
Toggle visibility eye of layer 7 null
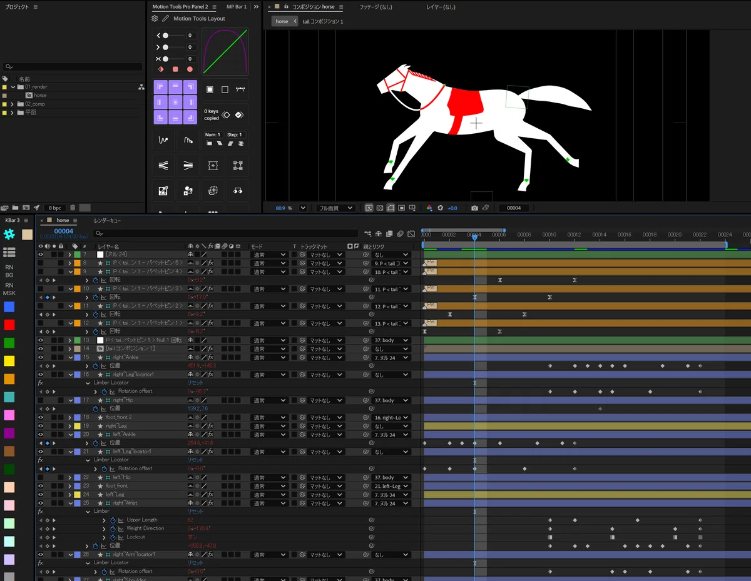click(x=41, y=255)
